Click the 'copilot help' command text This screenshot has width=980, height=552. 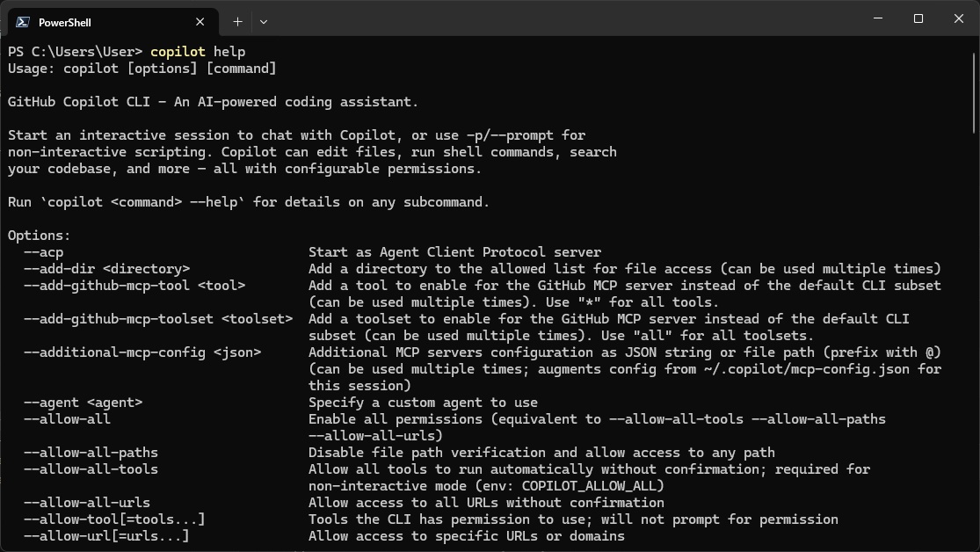tap(198, 52)
